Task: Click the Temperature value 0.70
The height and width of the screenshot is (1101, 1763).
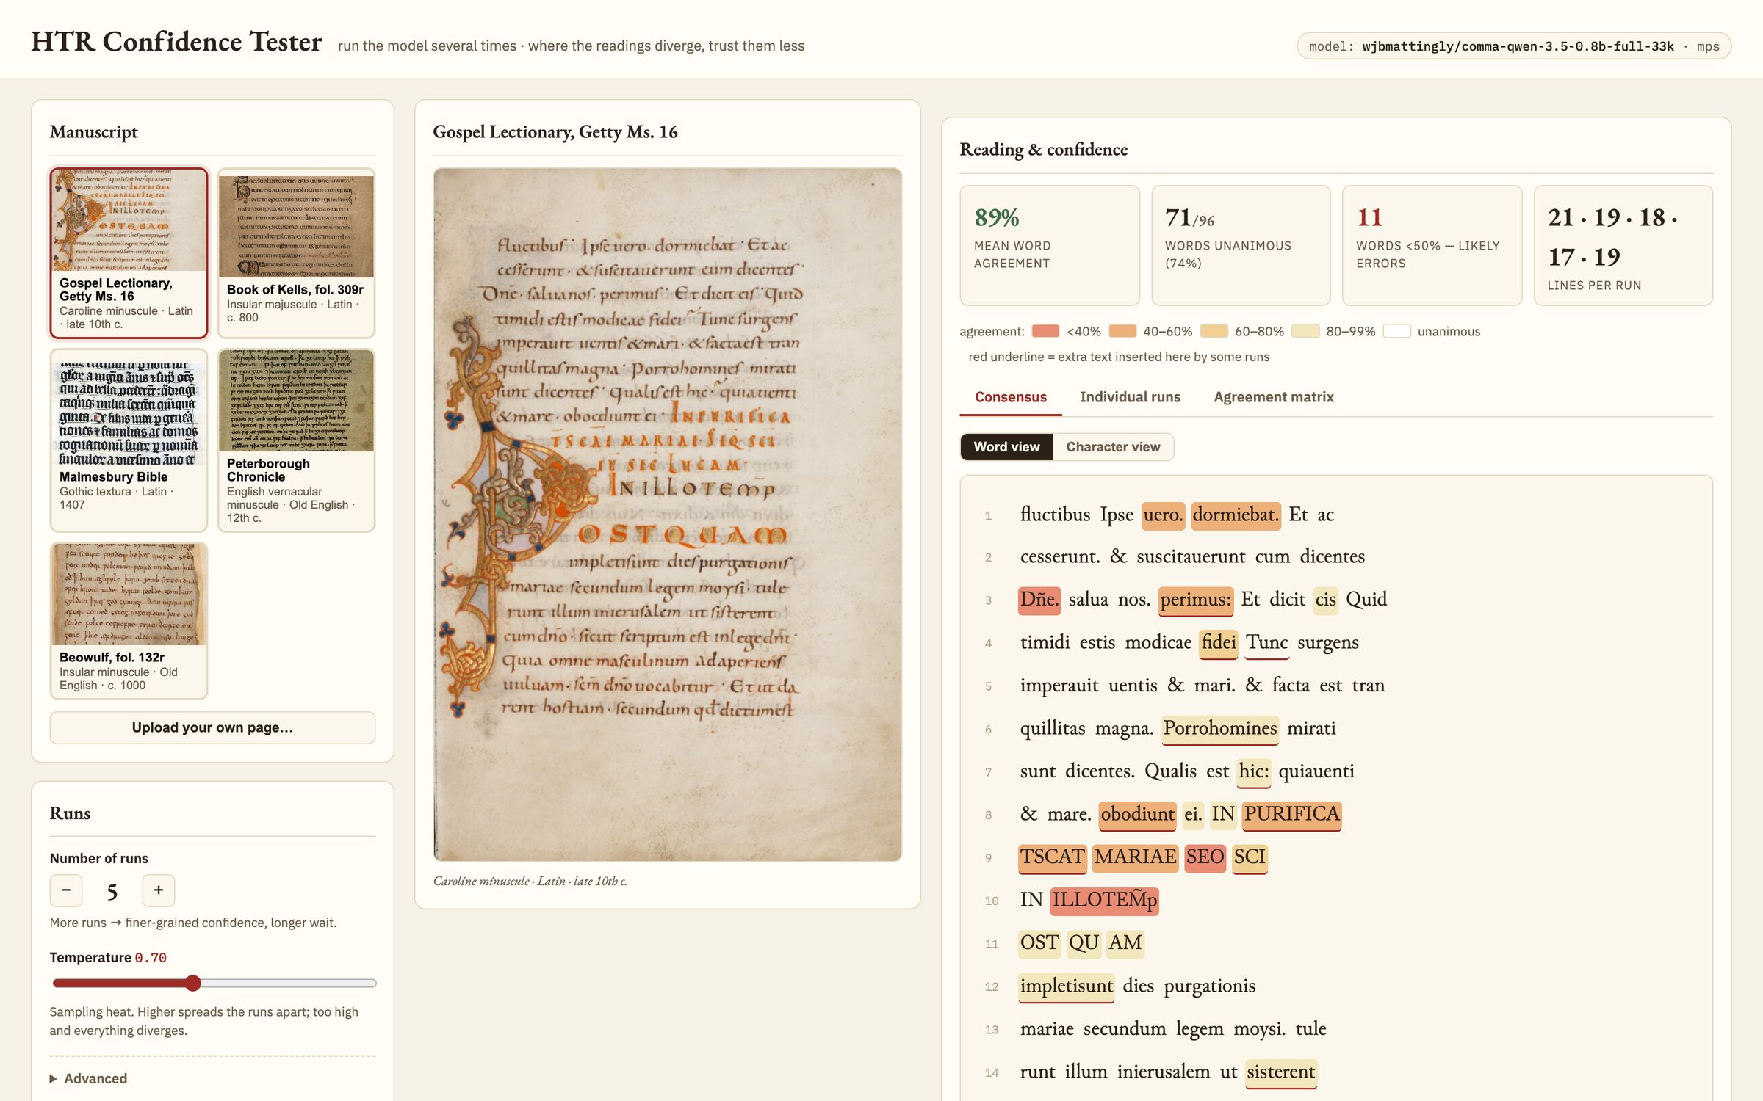Action: [x=151, y=958]
